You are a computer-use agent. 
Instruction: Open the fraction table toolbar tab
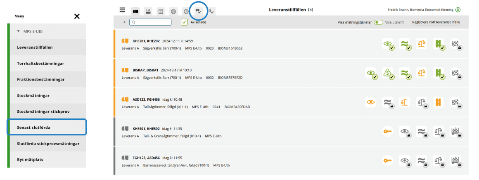point(161,11)
